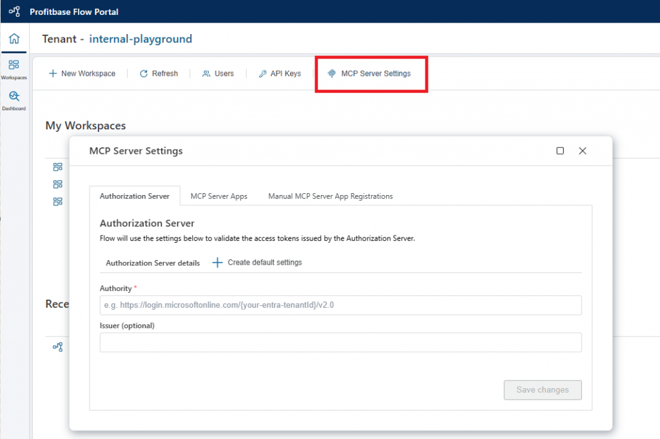Image resolution: width=660 pixels, height=439 pixels.
Task: Open the Manual MCP Server App Registrations tab
Action: 330,196
